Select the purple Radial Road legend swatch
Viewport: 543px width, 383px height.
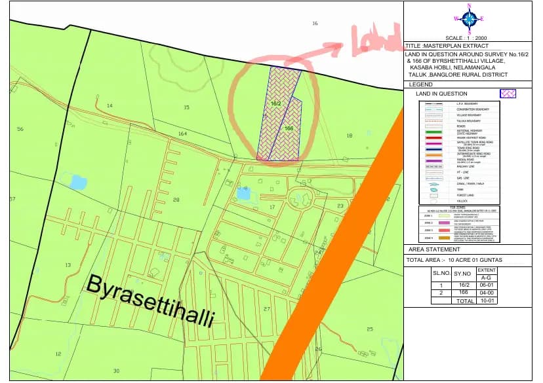click(434, 161)
